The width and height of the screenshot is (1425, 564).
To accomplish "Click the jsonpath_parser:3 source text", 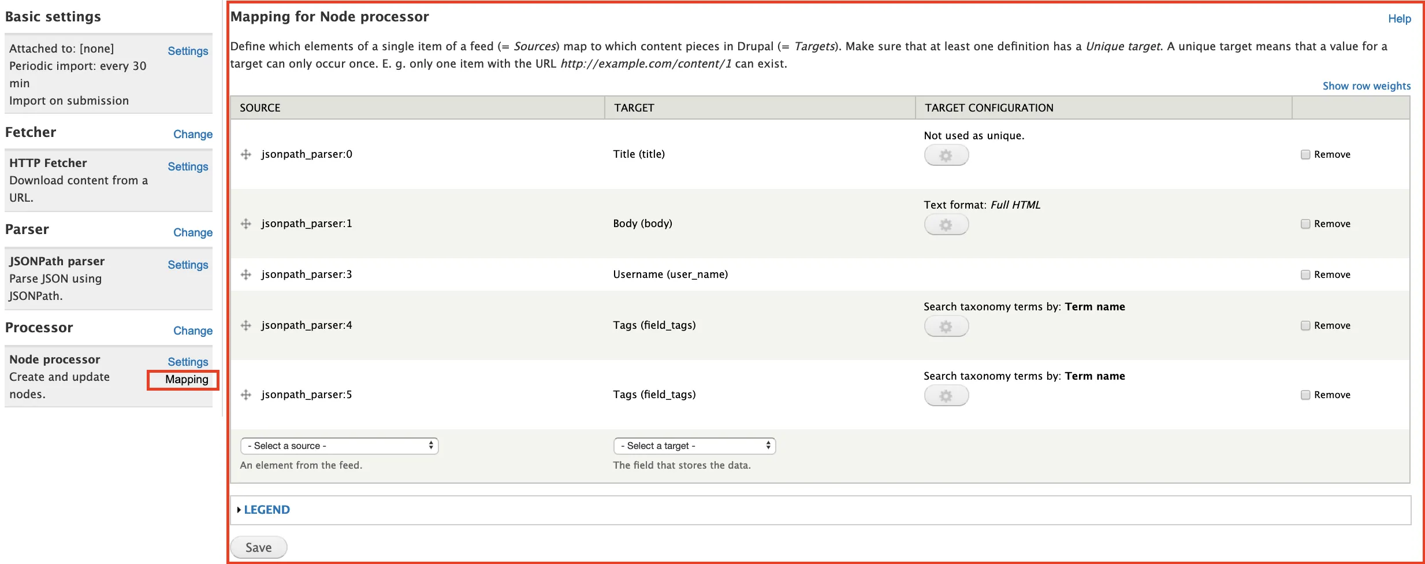I will pyautogui.click(x=307, y=274).
